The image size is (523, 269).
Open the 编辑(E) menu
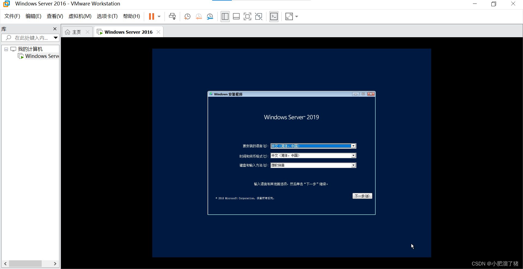pos(34,16)
